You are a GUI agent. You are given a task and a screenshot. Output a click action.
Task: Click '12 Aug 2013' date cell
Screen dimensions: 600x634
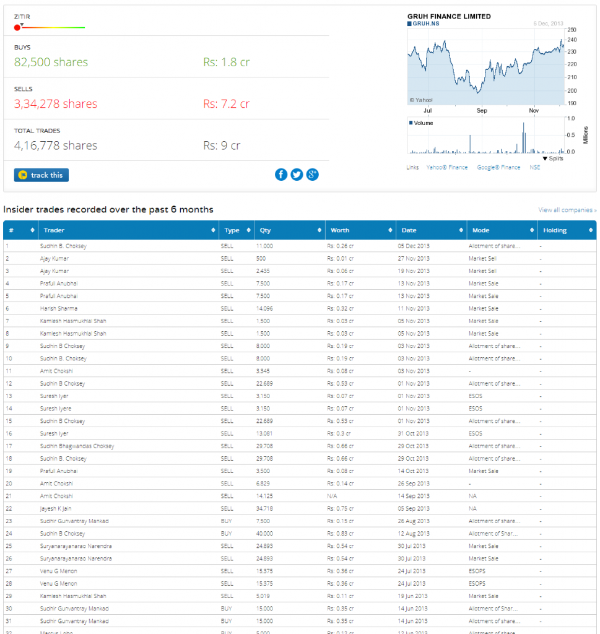pyautogui.click(x=414, y=534)
